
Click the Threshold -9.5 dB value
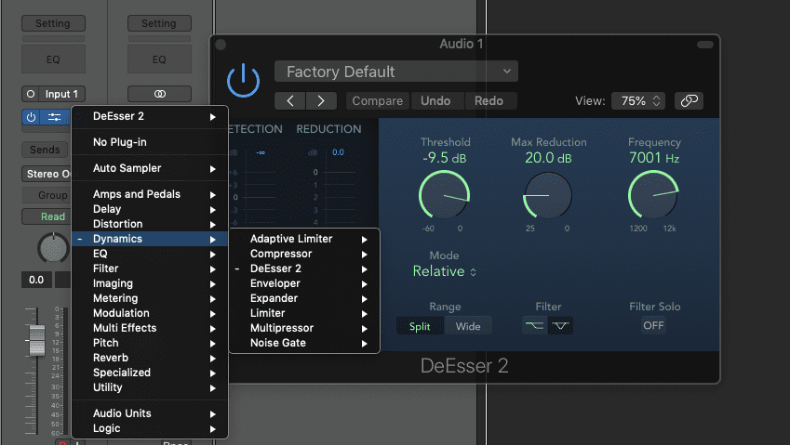pos(445,158)
